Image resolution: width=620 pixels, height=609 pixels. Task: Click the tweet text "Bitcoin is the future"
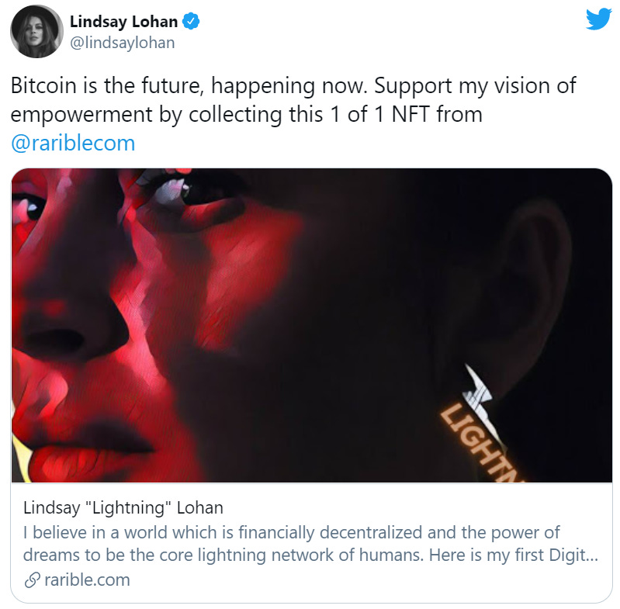click(x=107, y=86)
